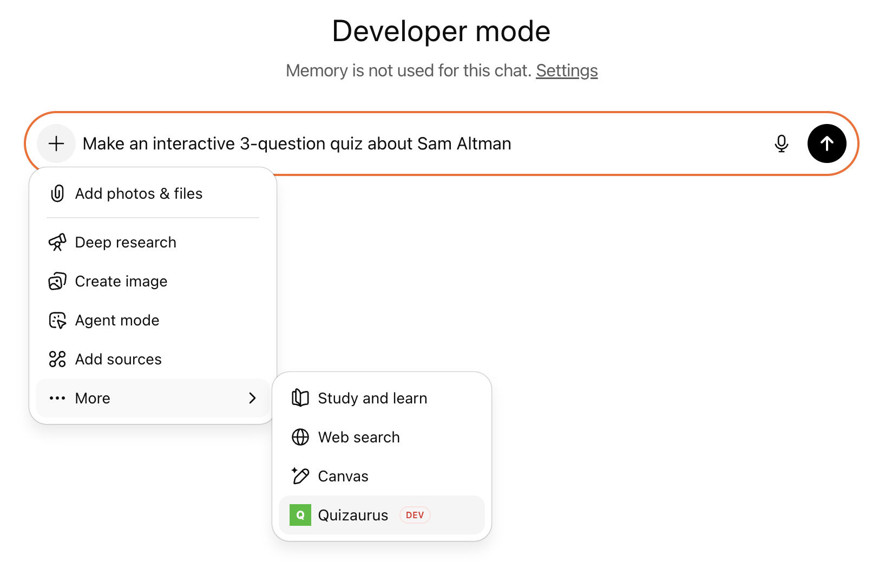
Task: Select Agent mode from the menu
Action: click(x=116, y=320)
